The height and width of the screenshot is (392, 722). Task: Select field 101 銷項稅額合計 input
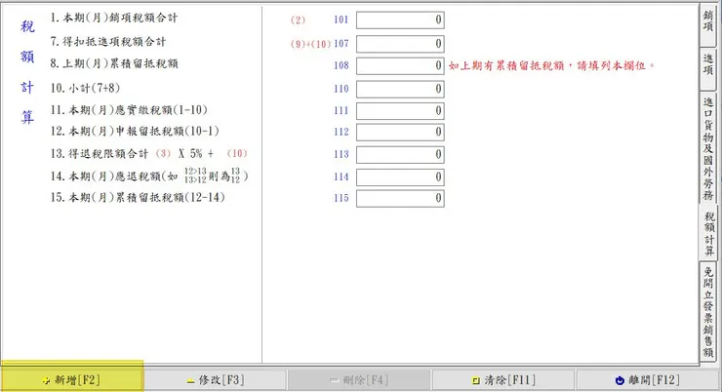coord(400,20)
